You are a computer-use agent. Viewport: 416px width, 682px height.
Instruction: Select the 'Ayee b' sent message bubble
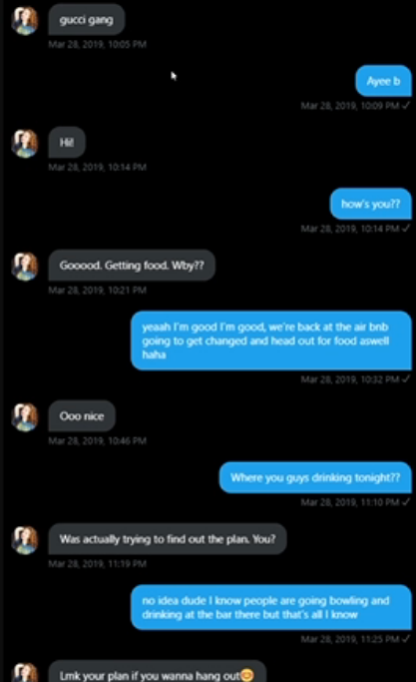pos(383,81)
